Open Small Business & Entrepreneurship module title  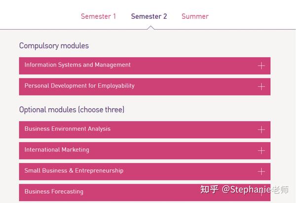click(74, 170)
